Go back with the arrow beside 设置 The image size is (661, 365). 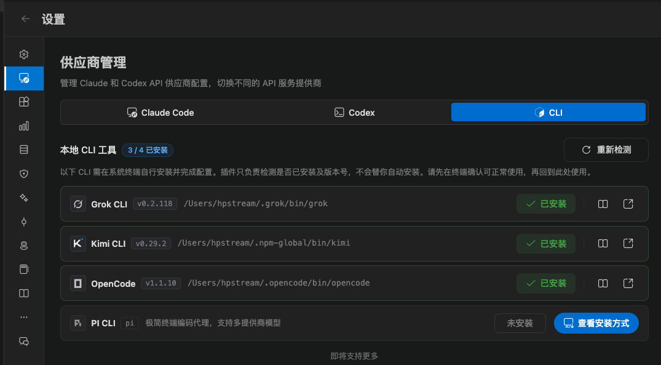(25, 18)
